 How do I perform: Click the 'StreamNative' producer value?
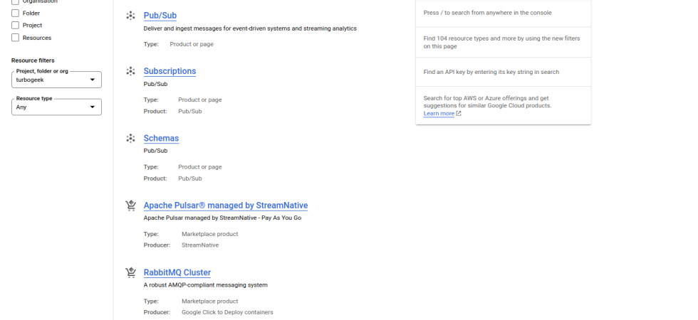coord(200,245)
